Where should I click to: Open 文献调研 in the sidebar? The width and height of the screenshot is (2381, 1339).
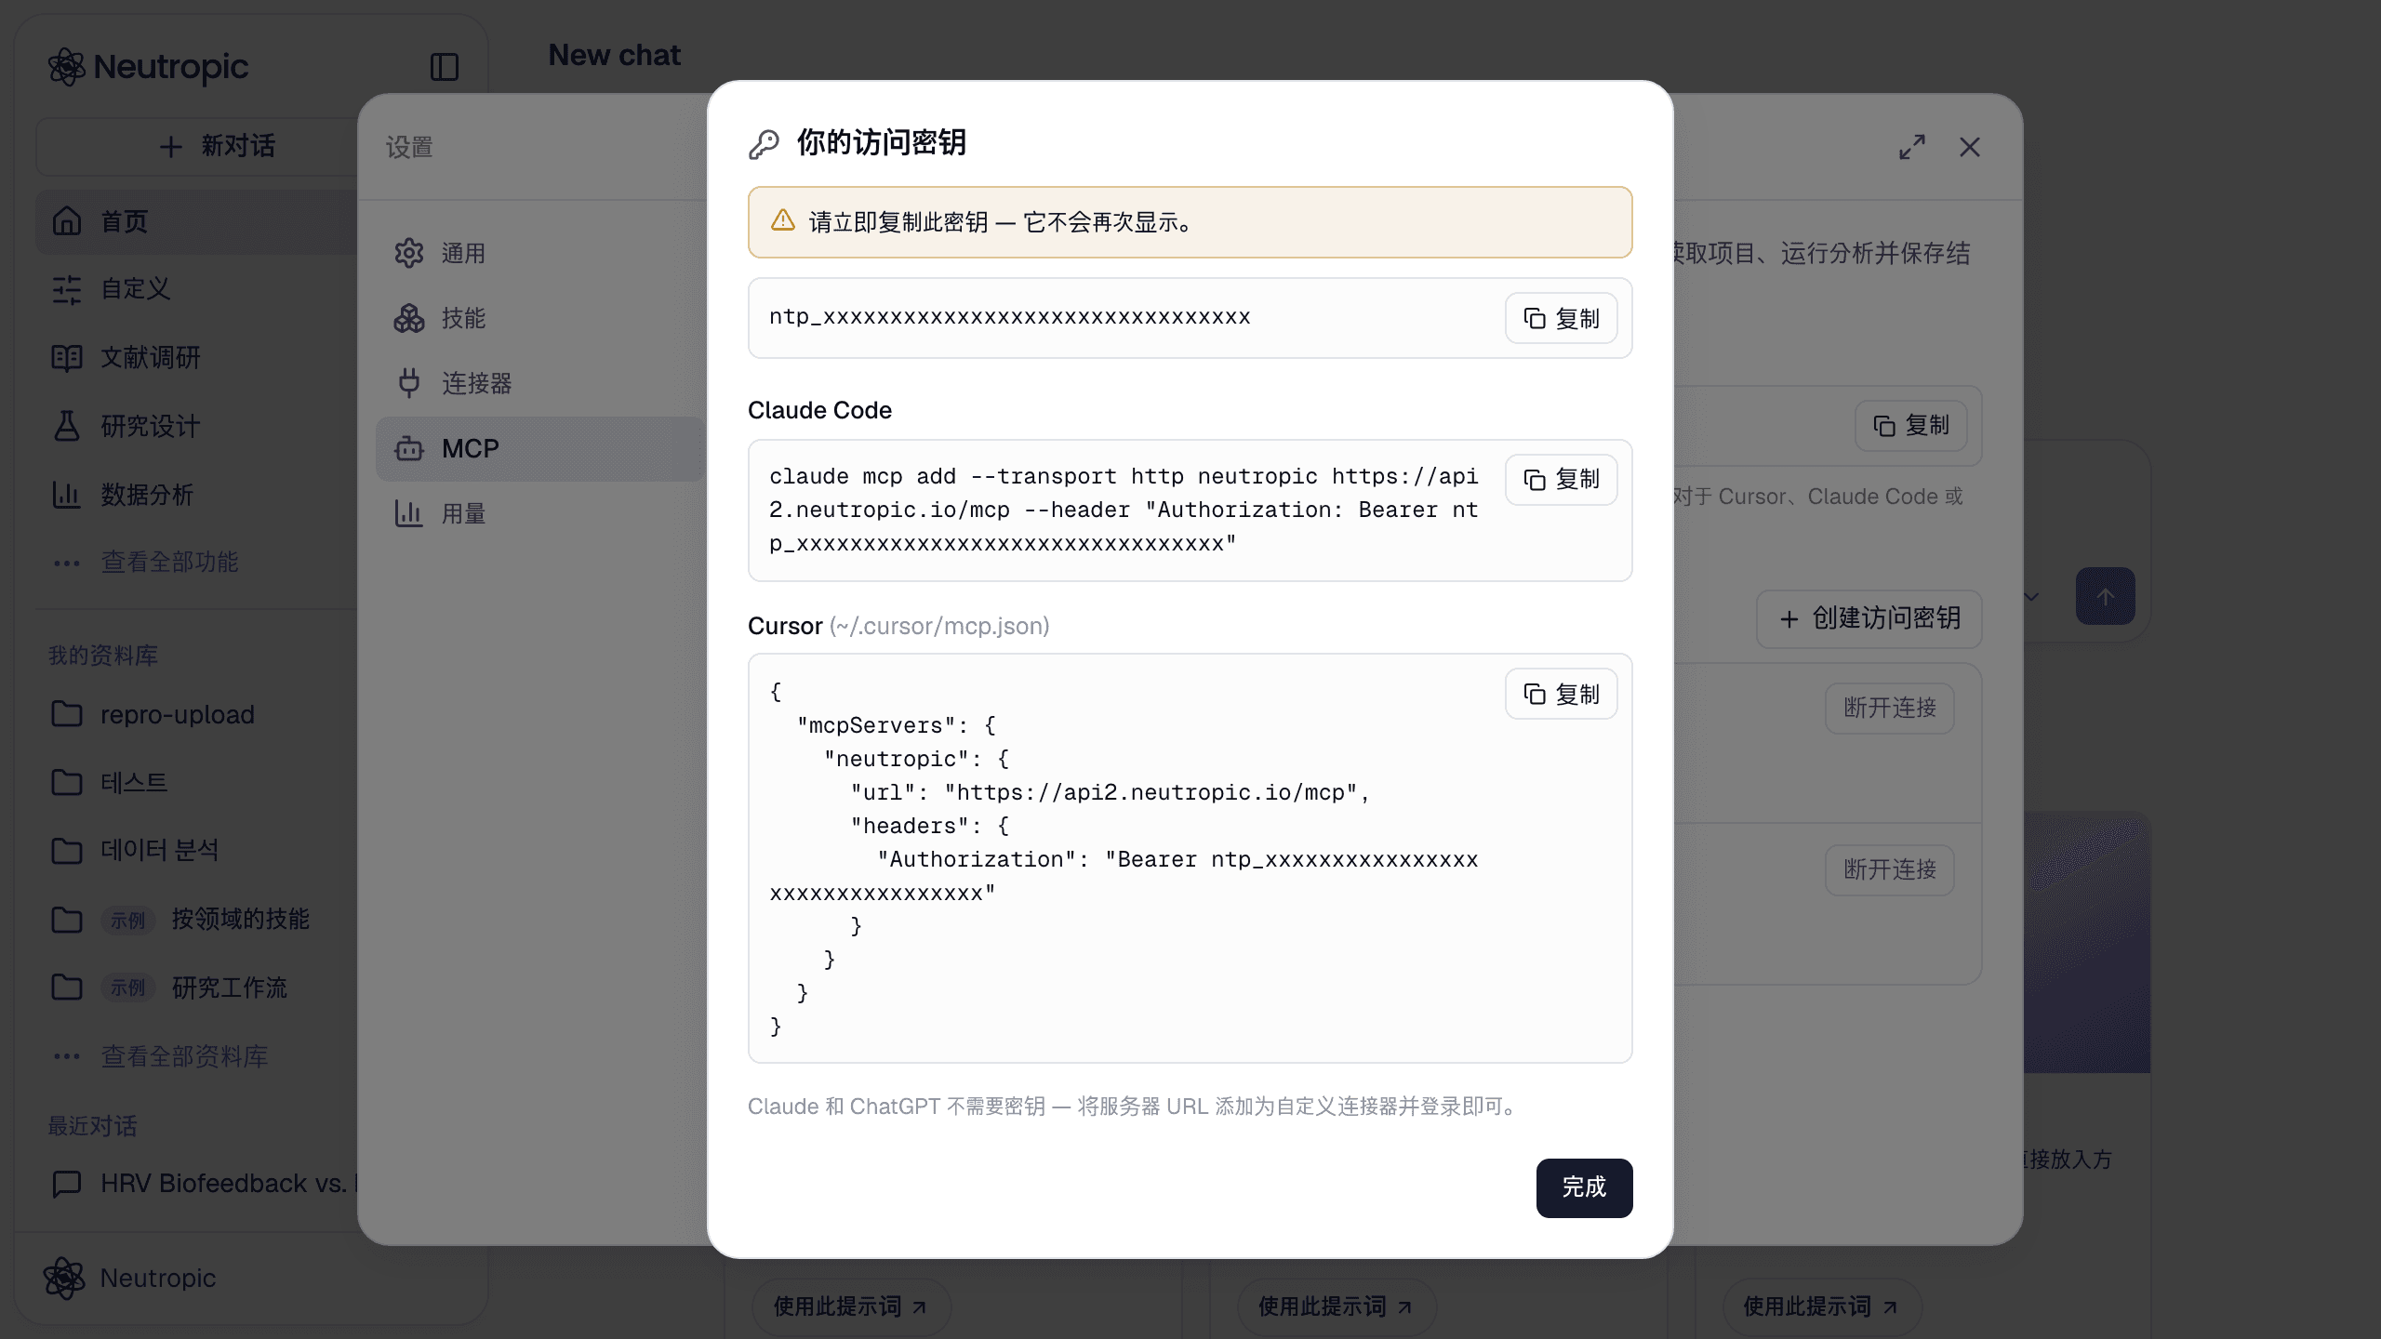tap(197, 358)
